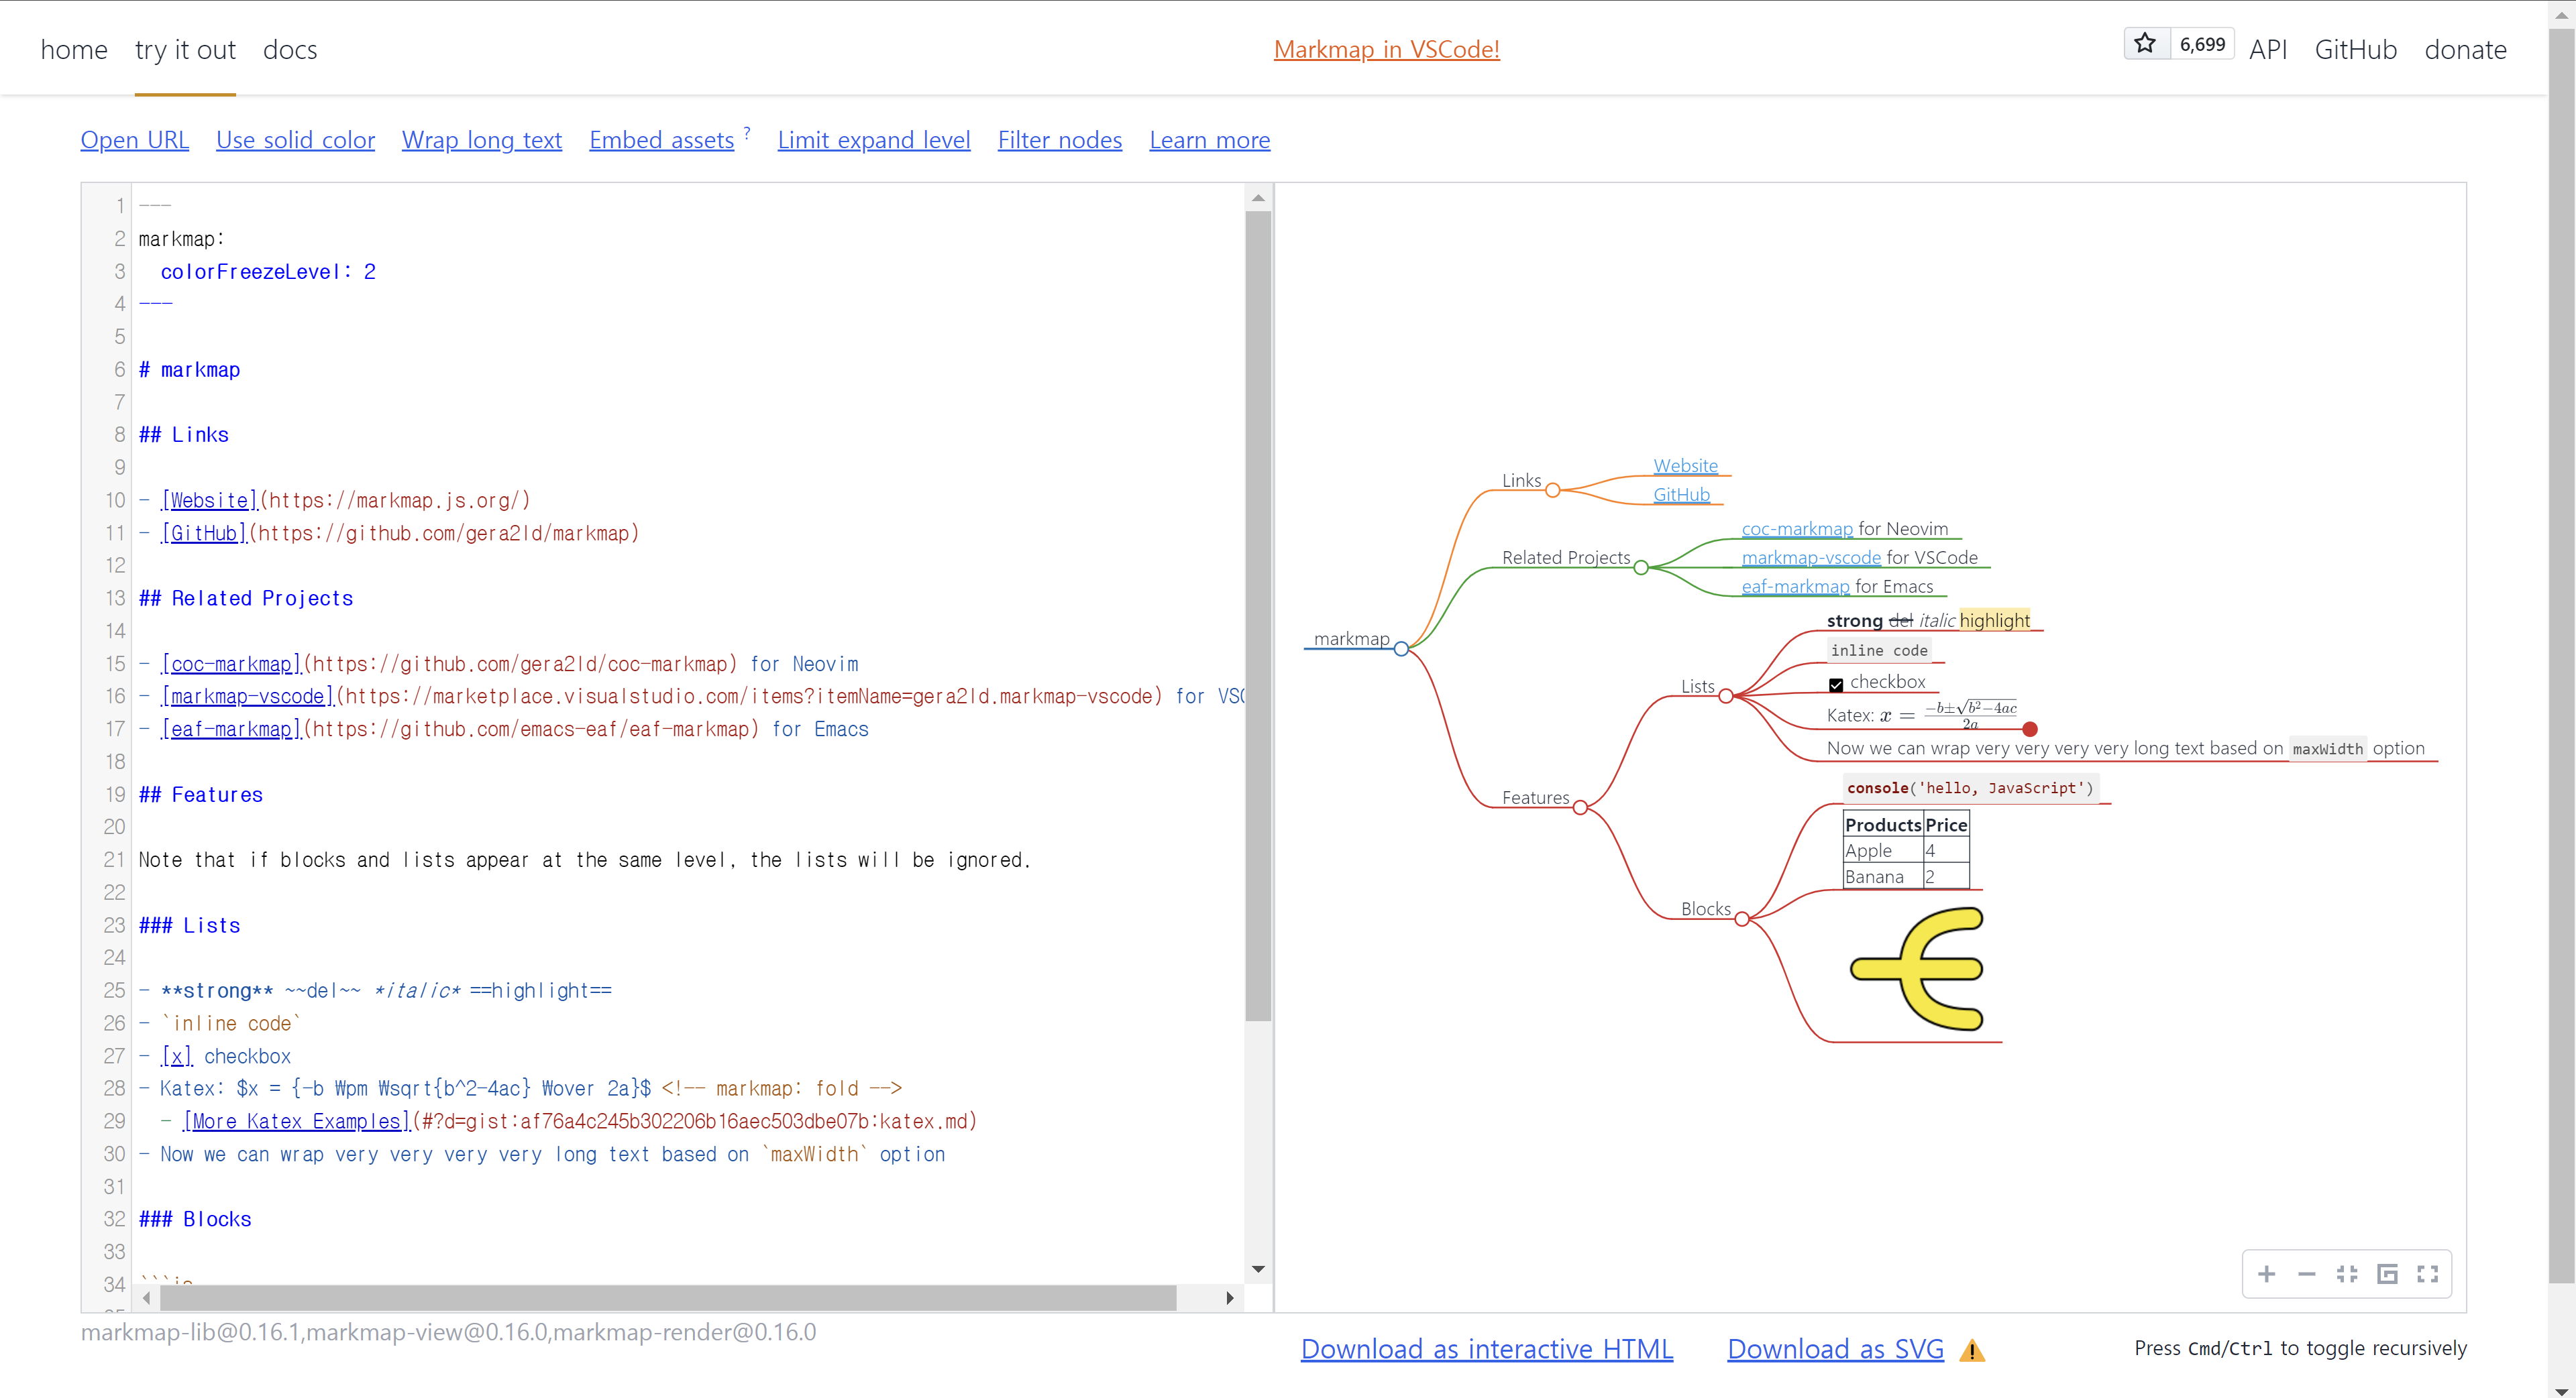Click the 'inline code' mindmap node
The width and height of the screenshot is (2576, 1398).
point(1879,650)
